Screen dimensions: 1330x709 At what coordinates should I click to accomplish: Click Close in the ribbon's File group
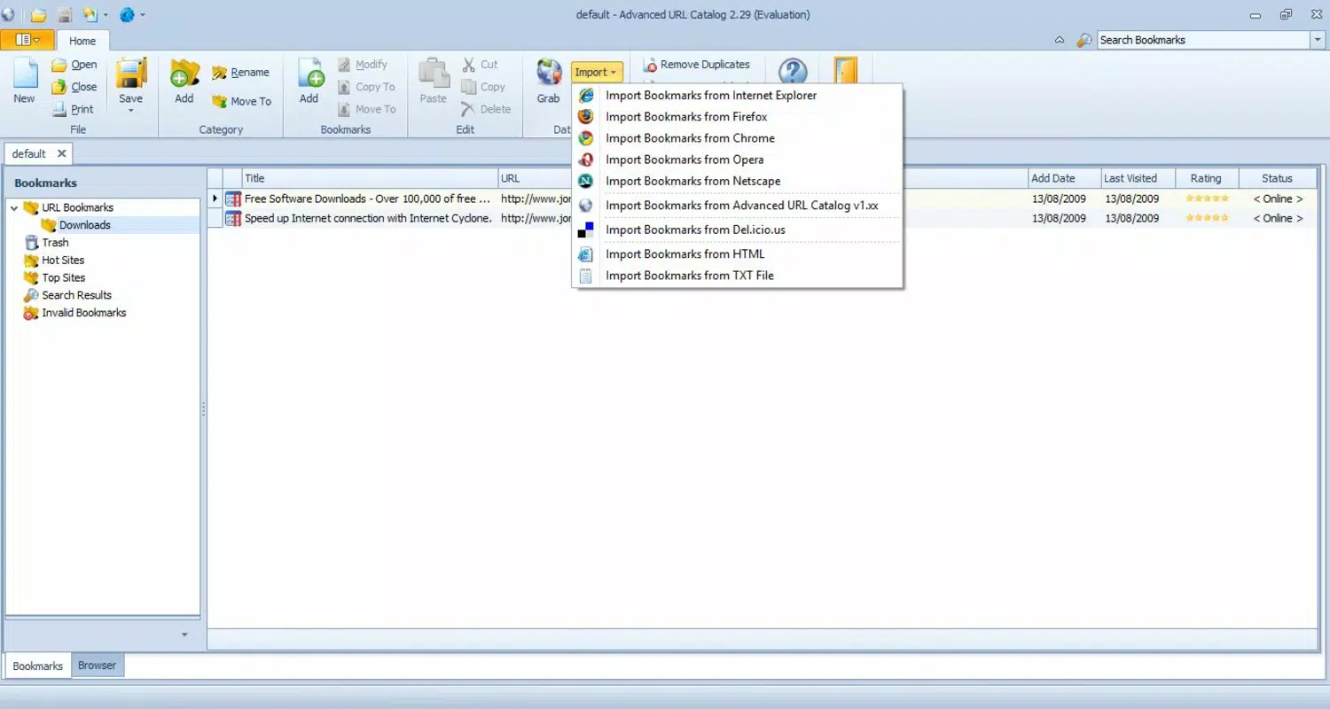point(74,87)
